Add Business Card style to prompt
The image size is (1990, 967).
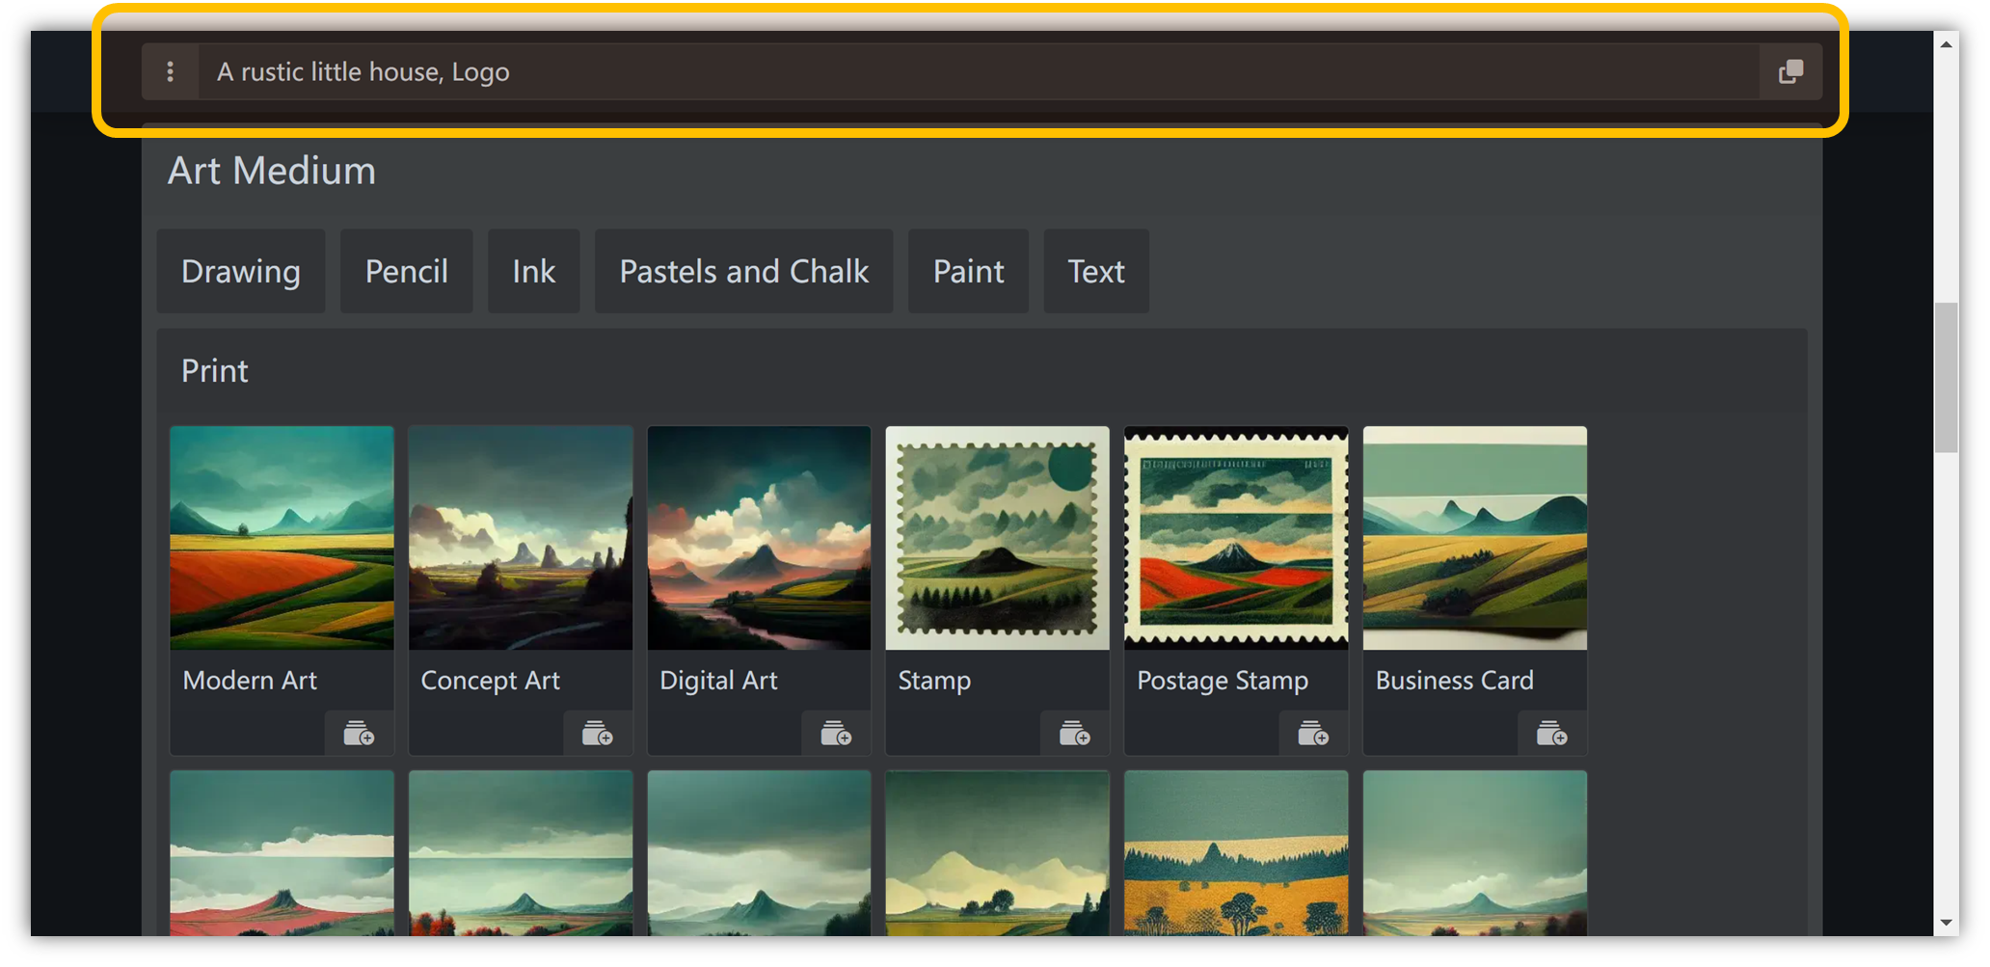coord(1551,734)
